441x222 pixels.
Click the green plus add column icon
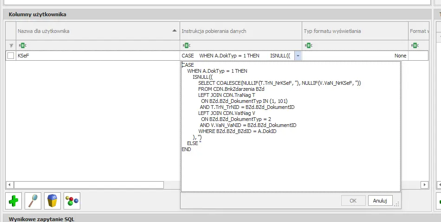(x=13, y=201)
